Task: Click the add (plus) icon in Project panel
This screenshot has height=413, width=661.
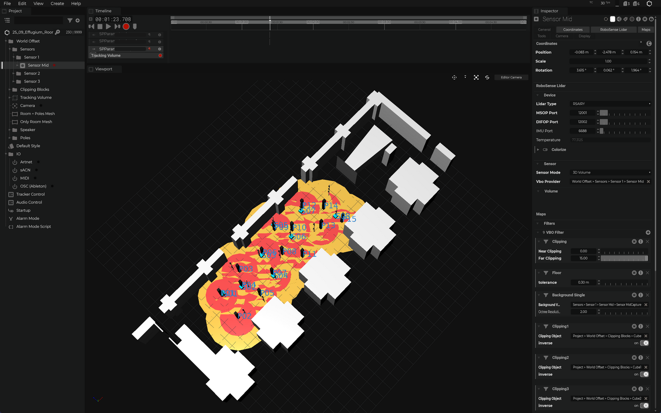Action: tap(77, 20)
